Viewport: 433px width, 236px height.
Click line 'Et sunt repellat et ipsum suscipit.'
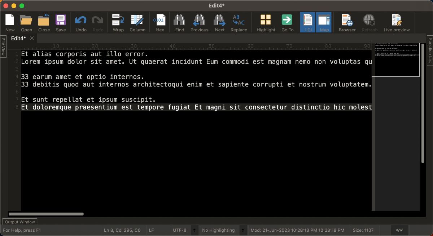(88, 99)
